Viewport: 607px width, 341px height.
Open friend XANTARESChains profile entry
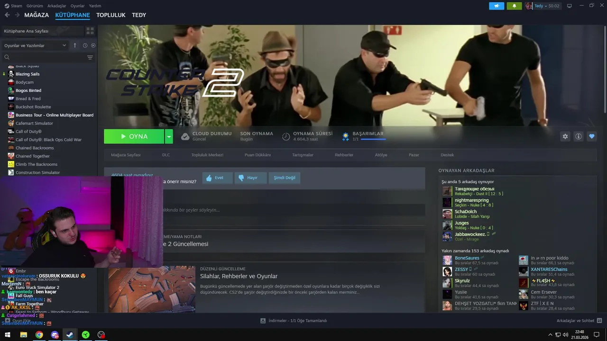click(549, 269)
